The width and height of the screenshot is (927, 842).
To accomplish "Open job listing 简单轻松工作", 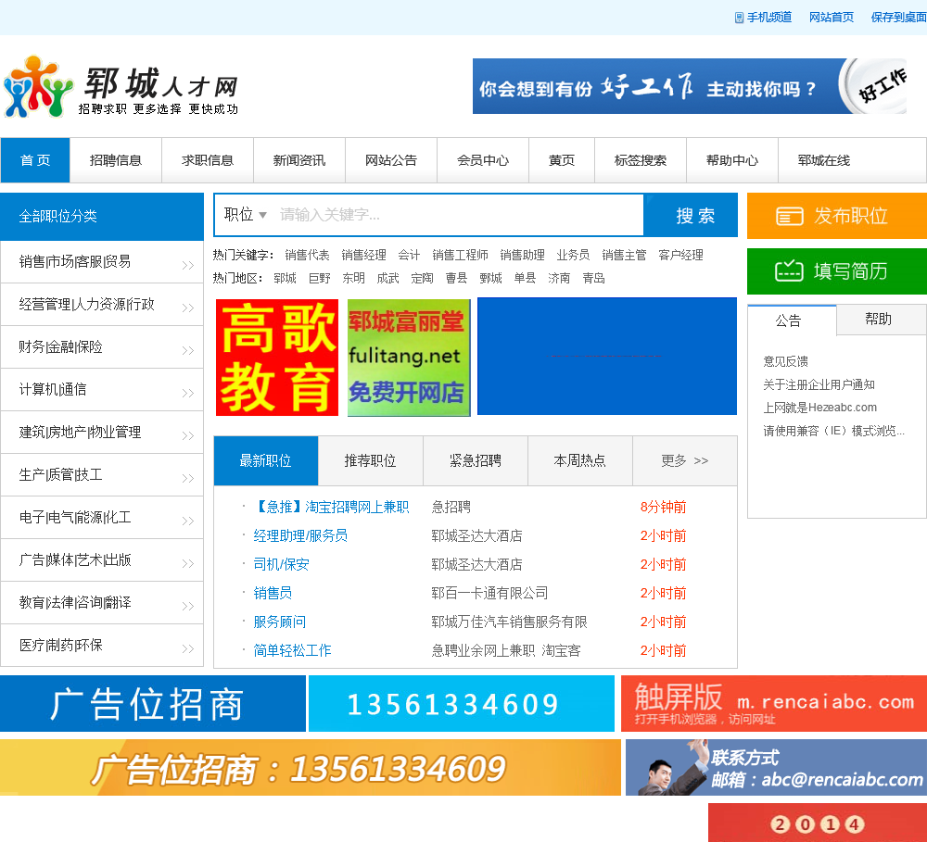I will point(292,650).
